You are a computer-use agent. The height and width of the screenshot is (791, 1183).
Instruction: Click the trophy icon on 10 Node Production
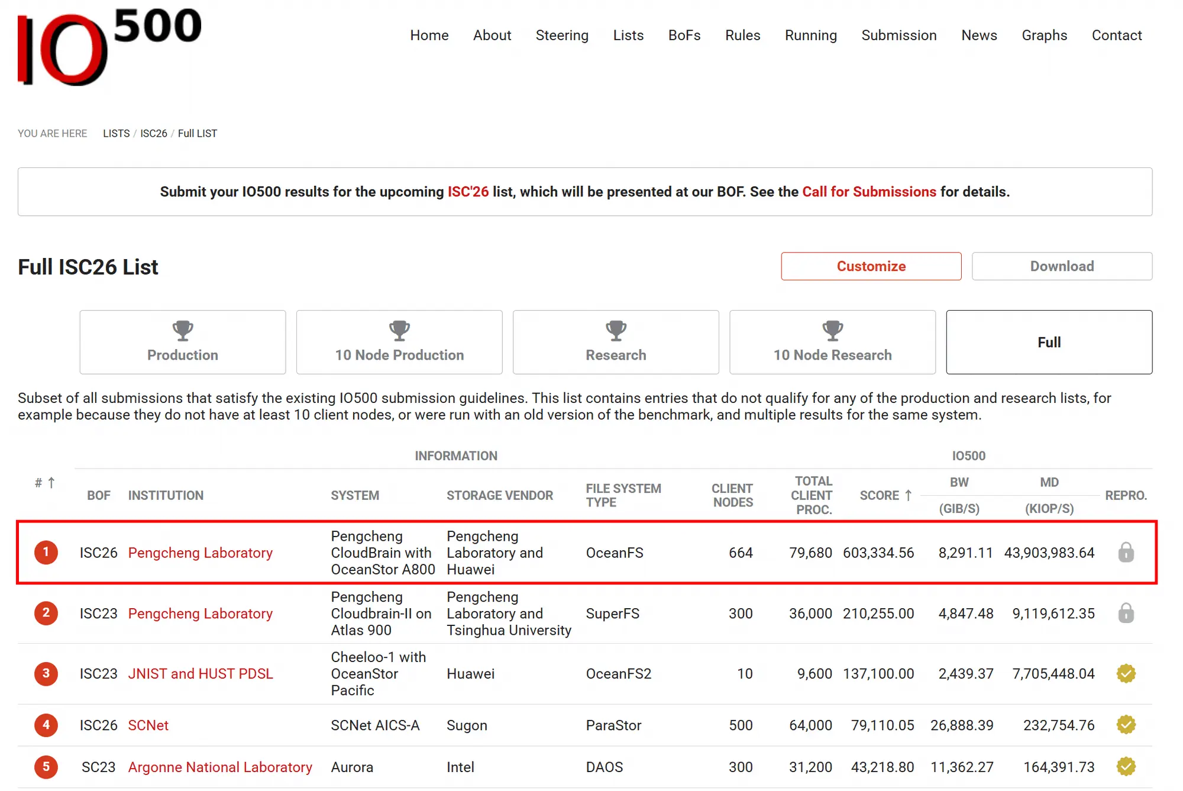399,330
